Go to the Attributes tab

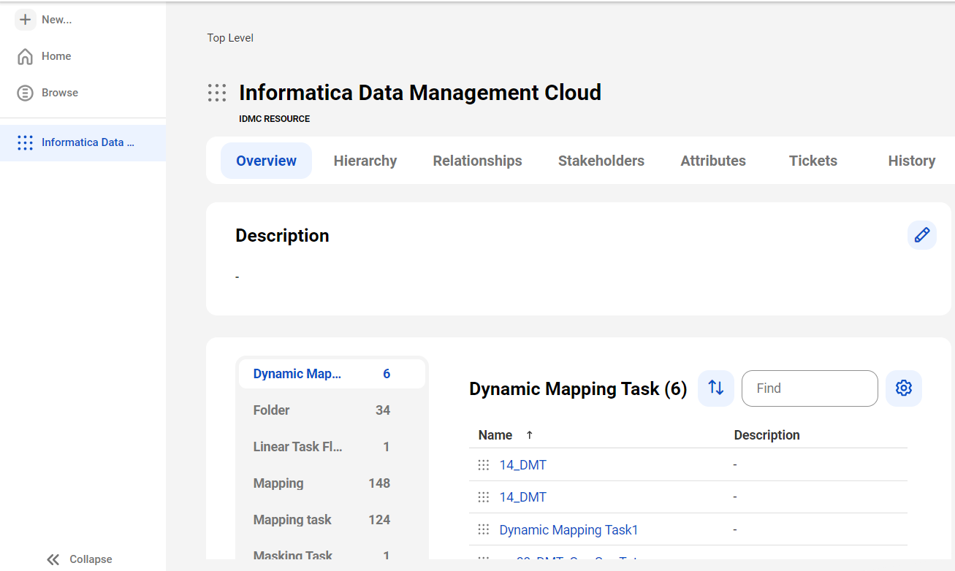coord(713,161)
